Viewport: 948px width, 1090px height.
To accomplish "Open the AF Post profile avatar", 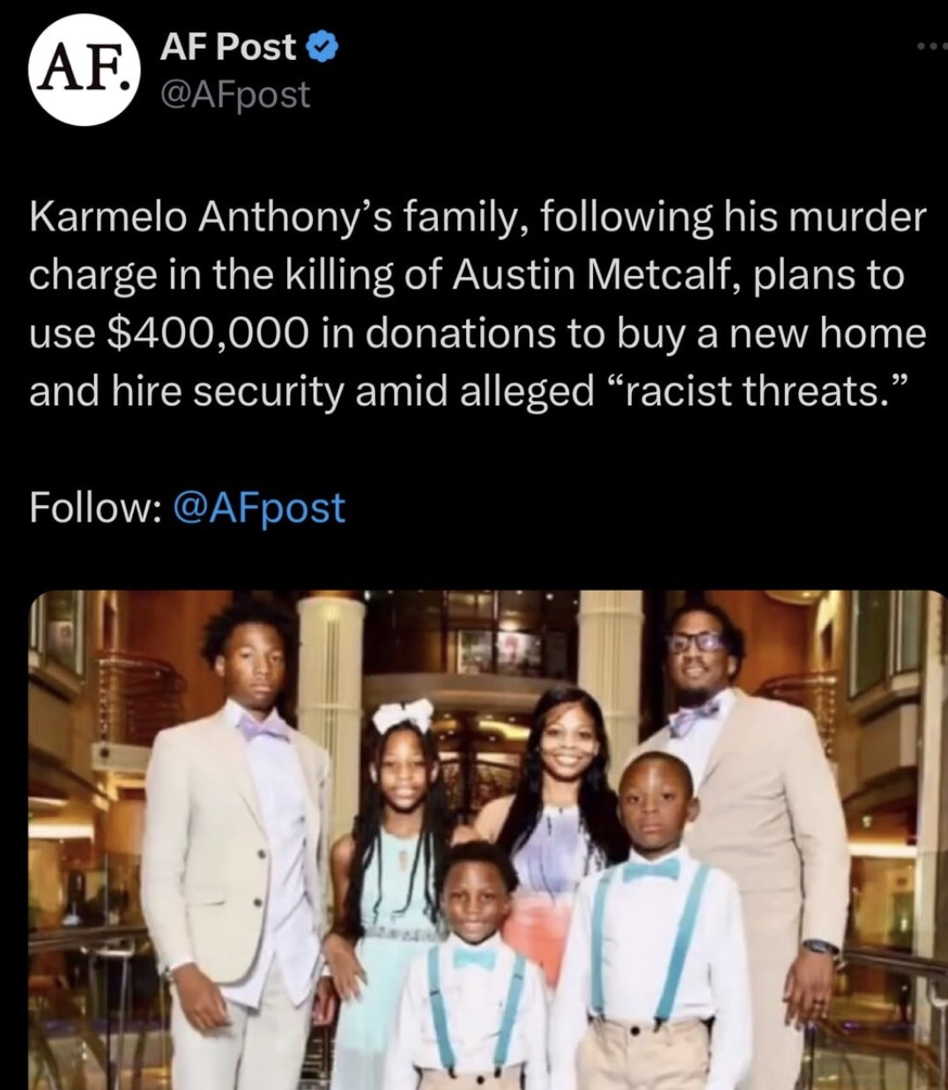I will pyautogui.click(x=85, y=71).
